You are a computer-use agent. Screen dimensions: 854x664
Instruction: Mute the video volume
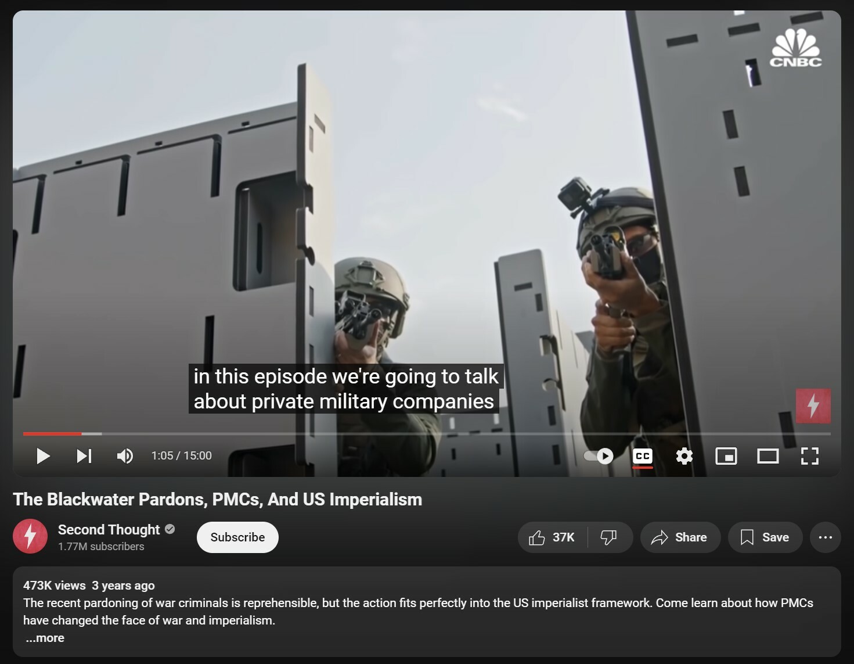[x=125, y=456]
